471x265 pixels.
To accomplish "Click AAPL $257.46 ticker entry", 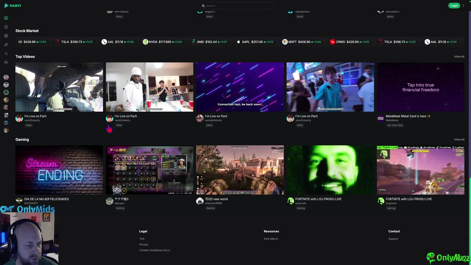I will (255, 42).
